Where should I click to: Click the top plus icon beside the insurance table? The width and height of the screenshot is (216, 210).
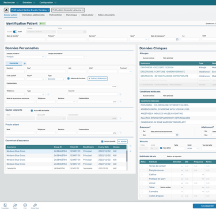pos(130,146)
